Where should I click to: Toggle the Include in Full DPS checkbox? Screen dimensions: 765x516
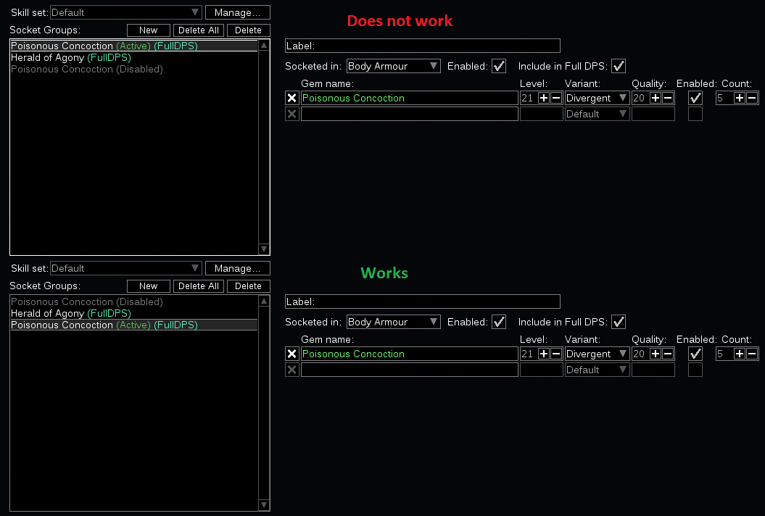tap(619, 66)
